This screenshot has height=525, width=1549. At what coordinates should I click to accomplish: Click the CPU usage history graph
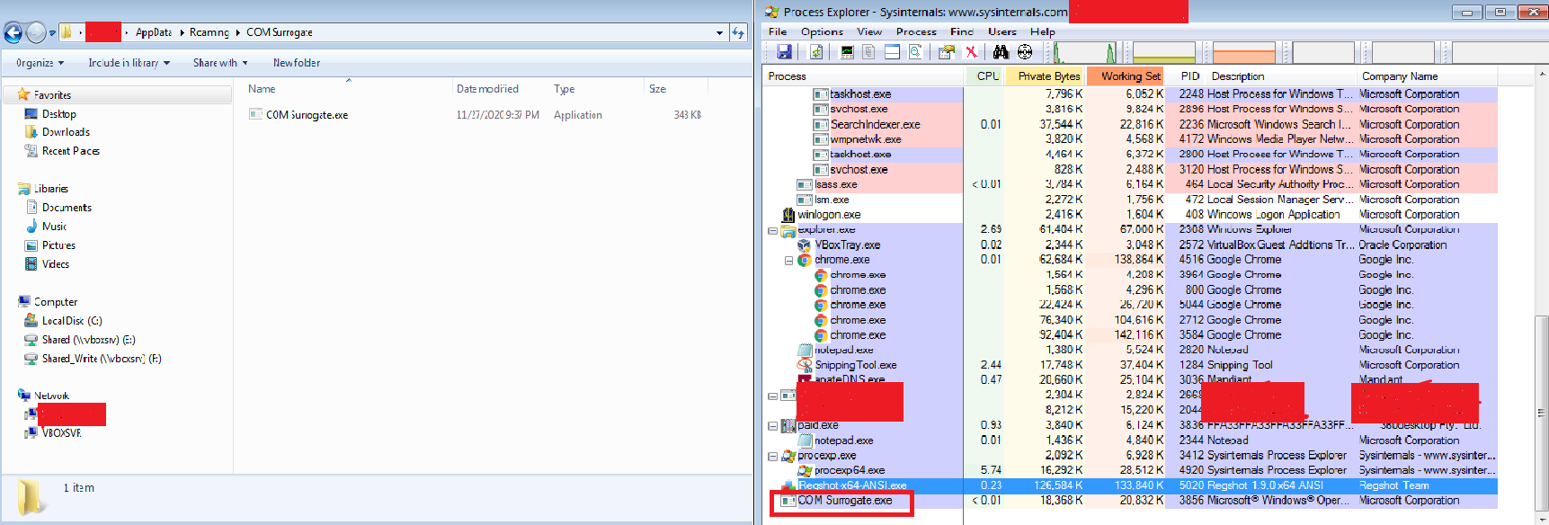pos(1084,52)
